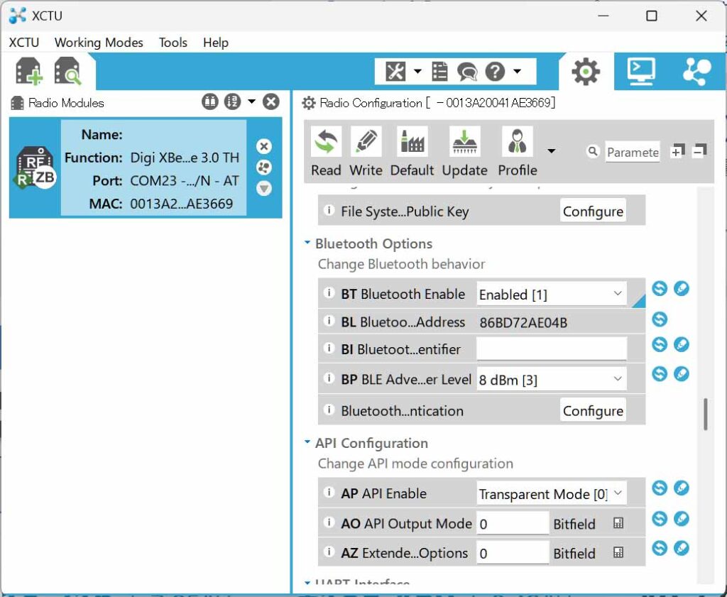The width and height of the screenshot is (727, 597).
Task: Open the sort options dropdown arrow
Action: [x=252, y=102]
